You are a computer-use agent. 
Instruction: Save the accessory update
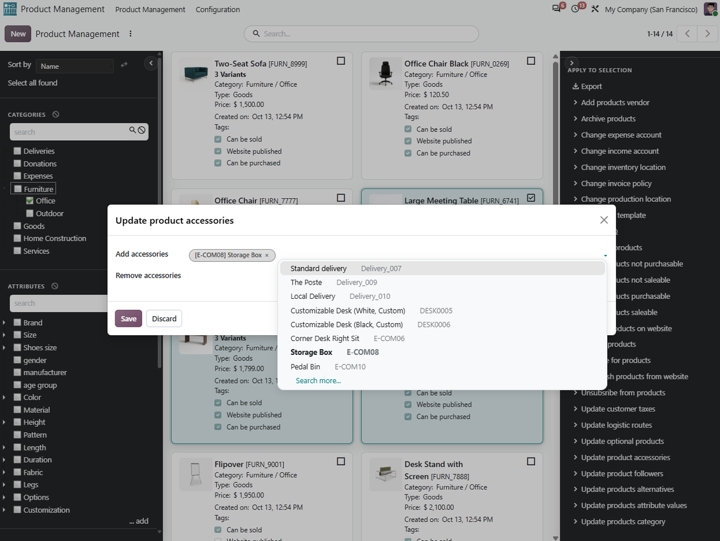(129, 319)
